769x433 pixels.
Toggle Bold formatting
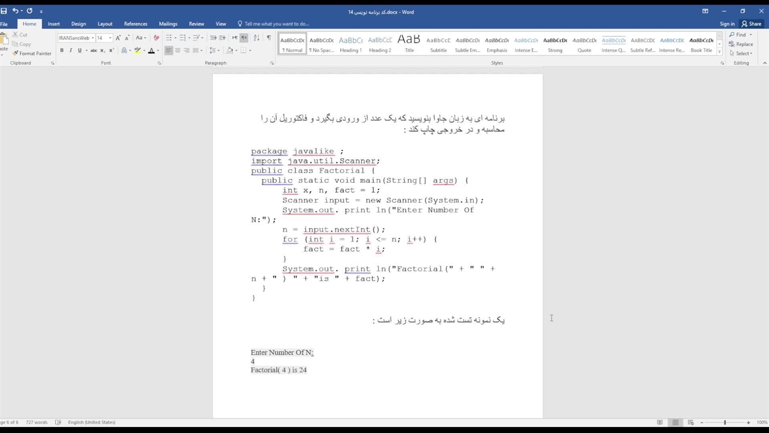click(x=62, y=51)
